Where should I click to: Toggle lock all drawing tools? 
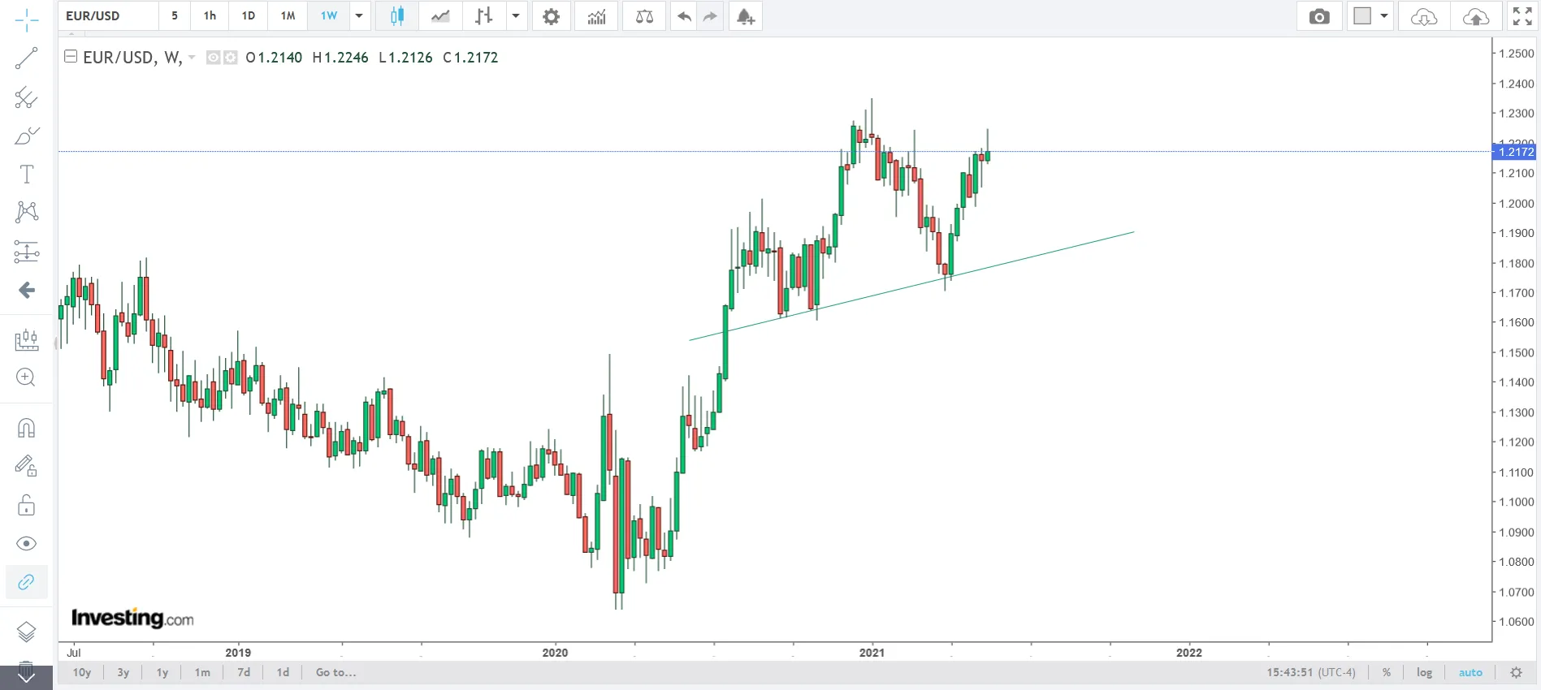[26, 506]
